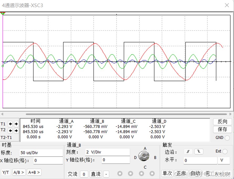This screenshot has width=234, height=179.
Task: Click the channel selector knob
Action: [x=144, y=156]
